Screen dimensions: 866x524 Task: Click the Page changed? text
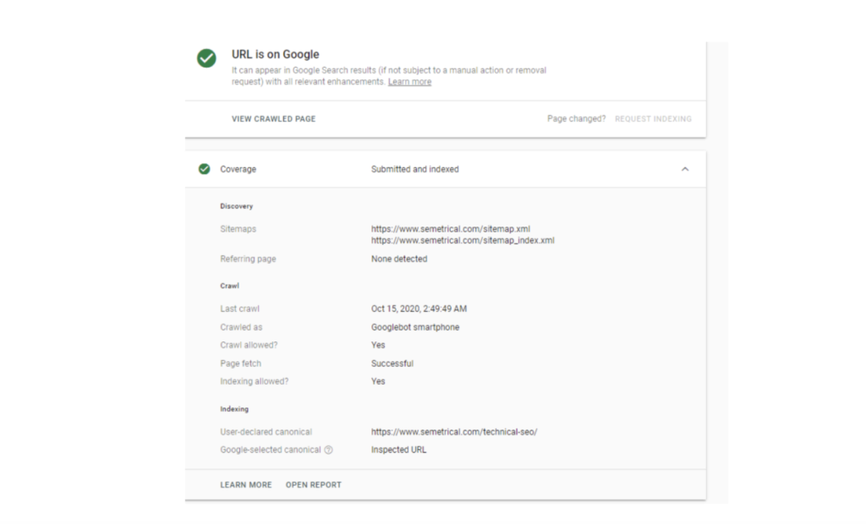pos(576,119)
